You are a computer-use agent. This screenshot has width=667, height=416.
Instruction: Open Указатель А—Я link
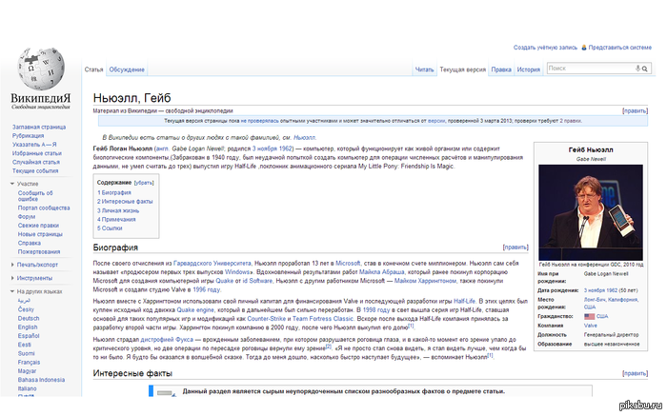point(34,145)
